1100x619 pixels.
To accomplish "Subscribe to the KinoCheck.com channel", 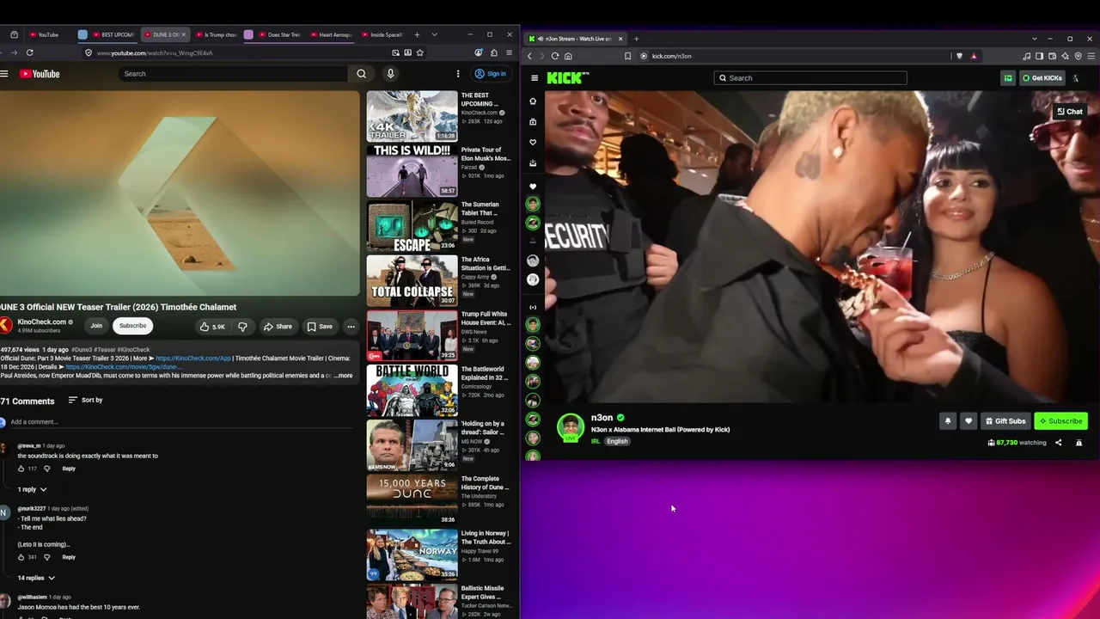I will (x=132, y=326).
